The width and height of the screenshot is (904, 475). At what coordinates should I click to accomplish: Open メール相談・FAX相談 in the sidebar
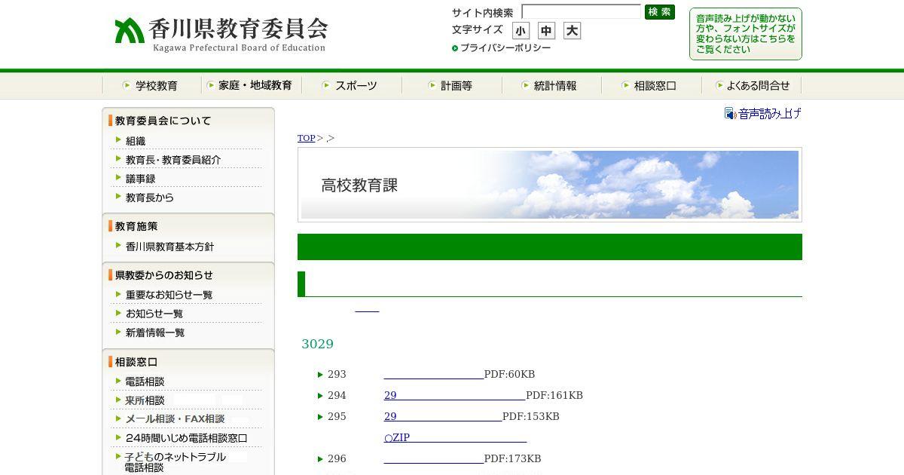pyautogui.click(x=175, y=419)
